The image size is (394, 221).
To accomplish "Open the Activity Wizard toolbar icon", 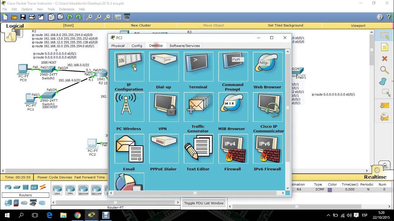I will coord(41,17).
